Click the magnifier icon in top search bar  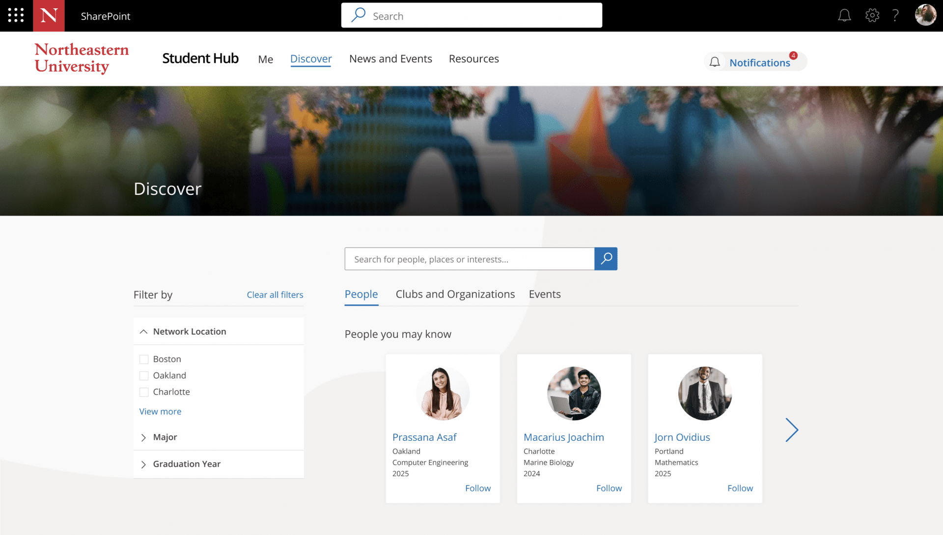click(359, 15)
